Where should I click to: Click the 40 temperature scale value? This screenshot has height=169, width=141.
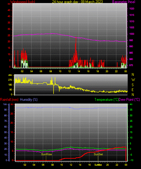click(131, 104)
